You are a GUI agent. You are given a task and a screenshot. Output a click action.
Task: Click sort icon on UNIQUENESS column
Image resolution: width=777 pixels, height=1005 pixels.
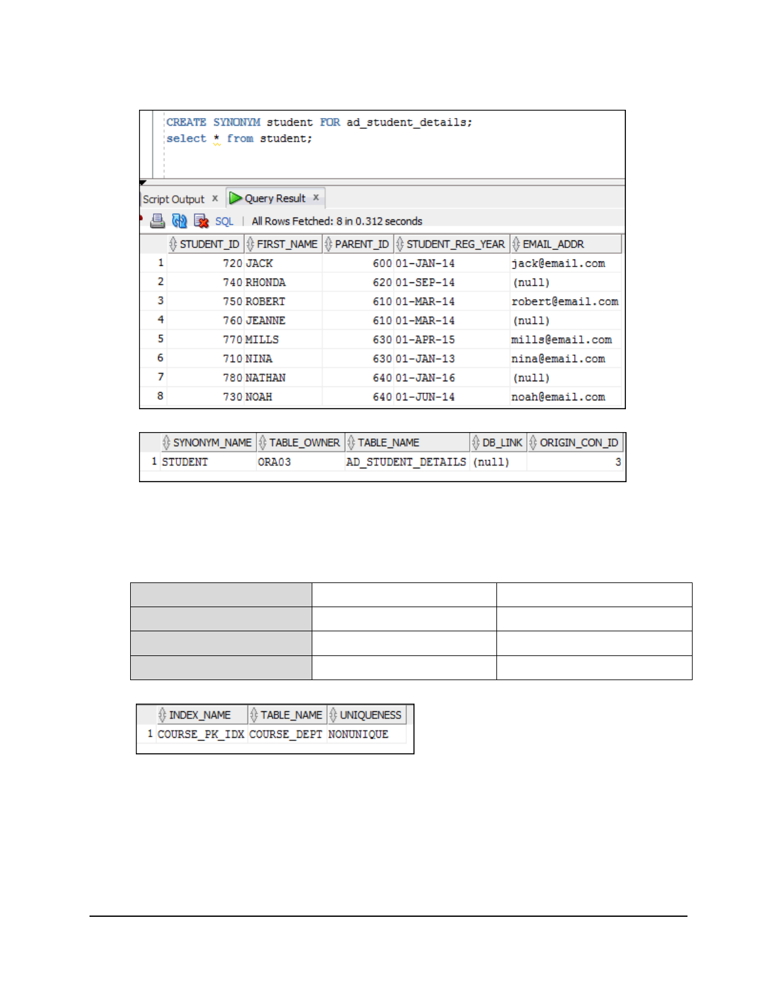pyautogui.click(x=333, y=715)
